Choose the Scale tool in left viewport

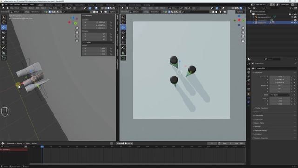click(x=4, y=37)
